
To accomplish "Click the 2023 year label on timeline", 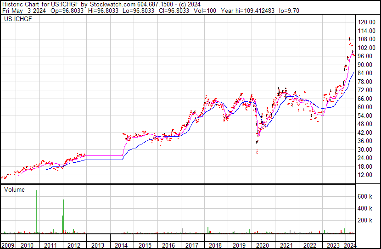I will [x=333, y=245].
